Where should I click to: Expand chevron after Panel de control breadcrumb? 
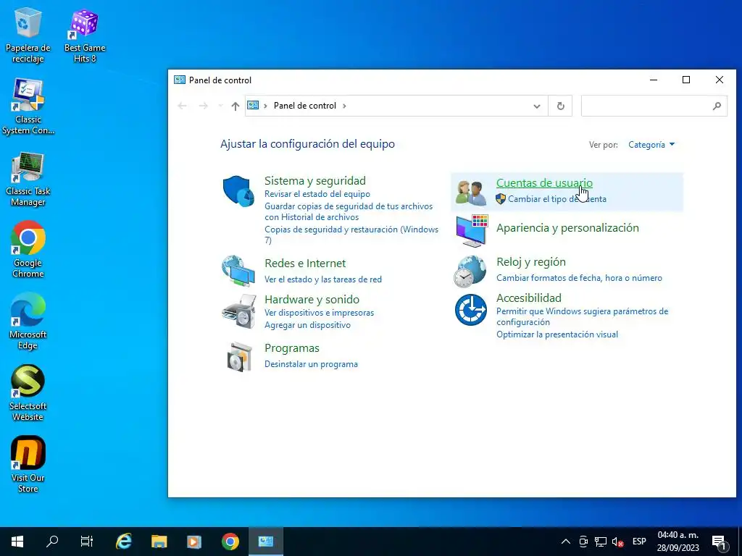344,106
